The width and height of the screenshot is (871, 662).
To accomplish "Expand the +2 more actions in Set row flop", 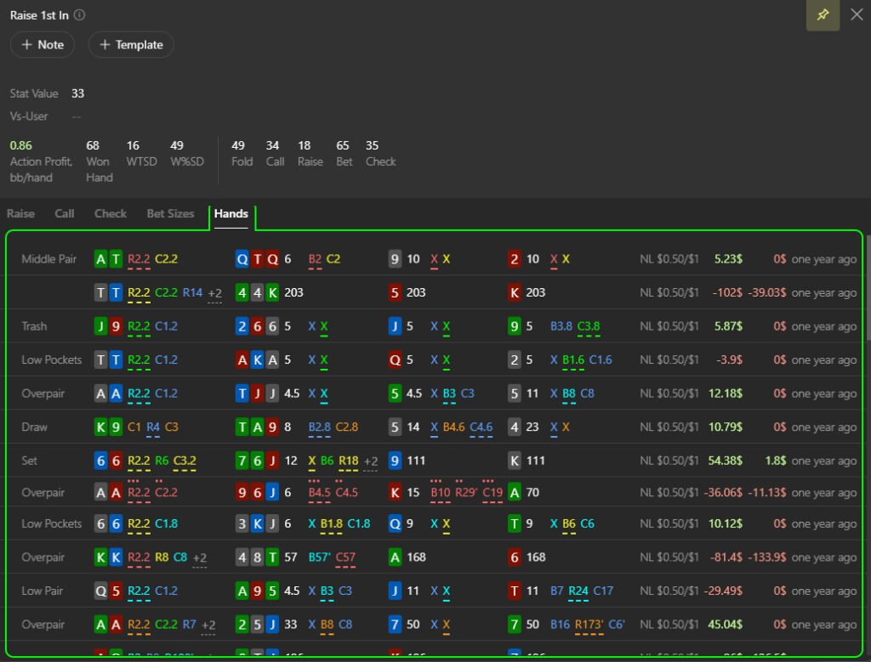I will click(x=371, y=461).
